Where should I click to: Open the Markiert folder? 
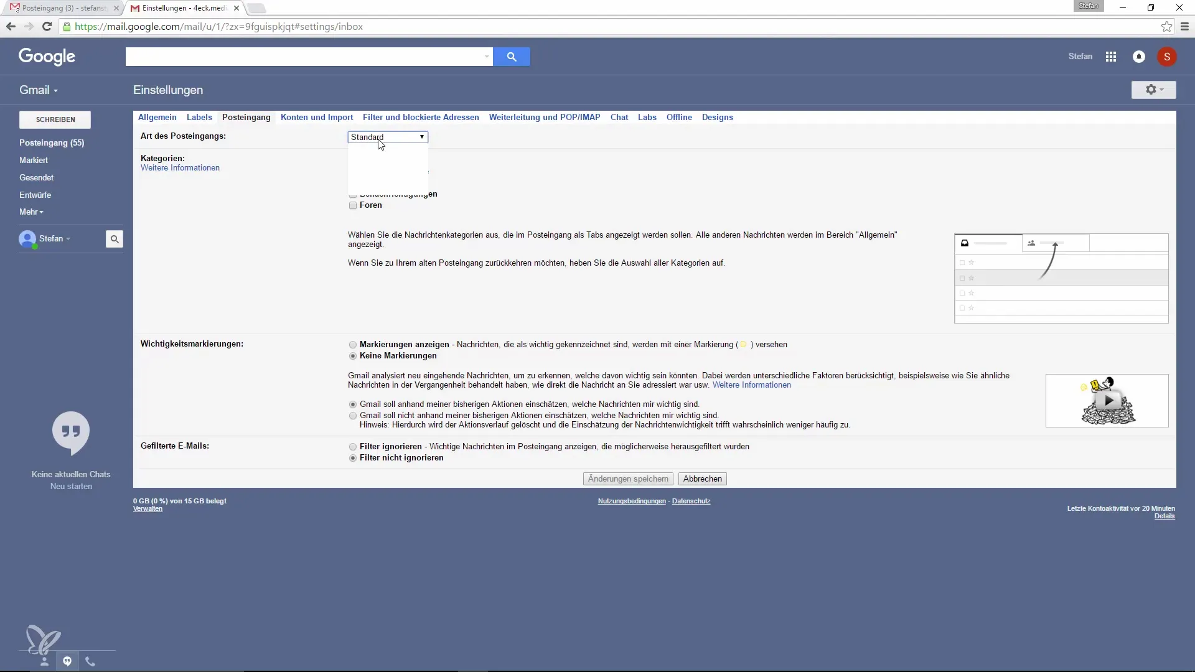tap(34, 160)
